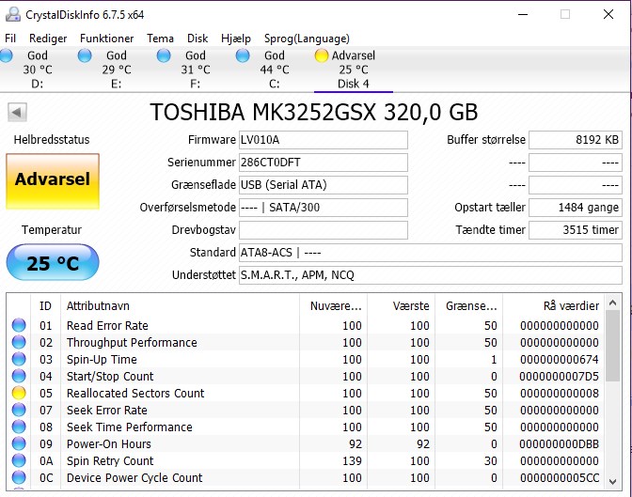The width and height of the screenshot is (632, 497).
Task: Click status icon of Start/Stop Count row
Action: [19, 376]
